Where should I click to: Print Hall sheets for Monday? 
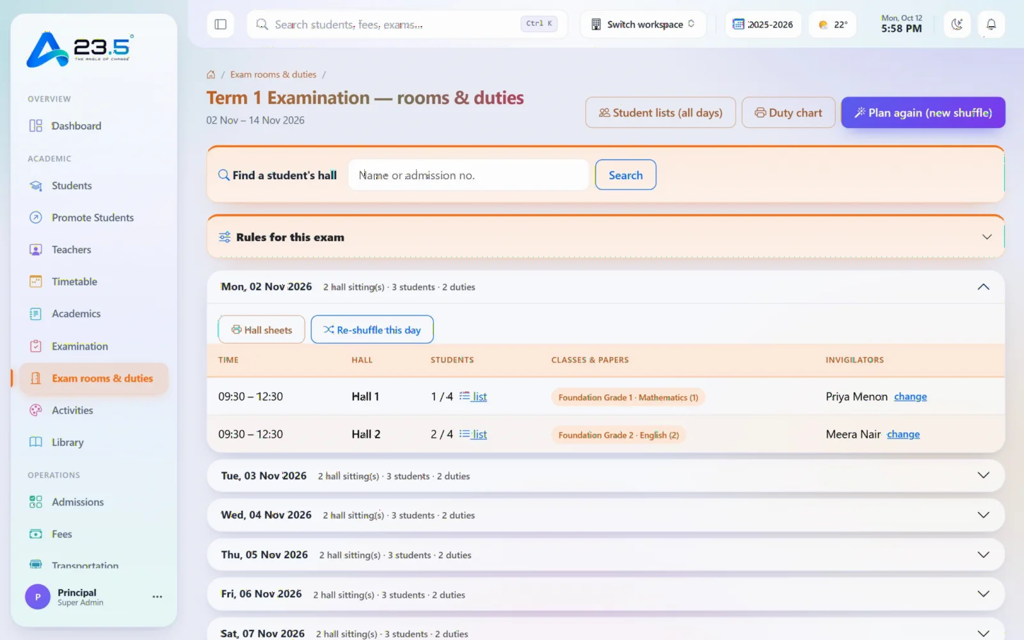click(261, 330)
